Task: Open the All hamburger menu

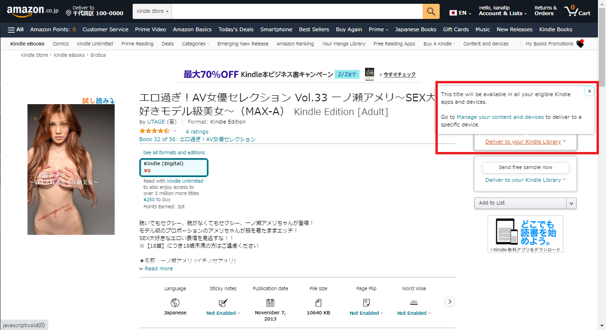Action: 16,29
